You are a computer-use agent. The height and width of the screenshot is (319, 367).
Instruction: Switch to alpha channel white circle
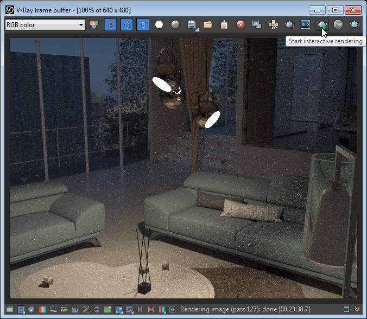click(x=159, y=24)
